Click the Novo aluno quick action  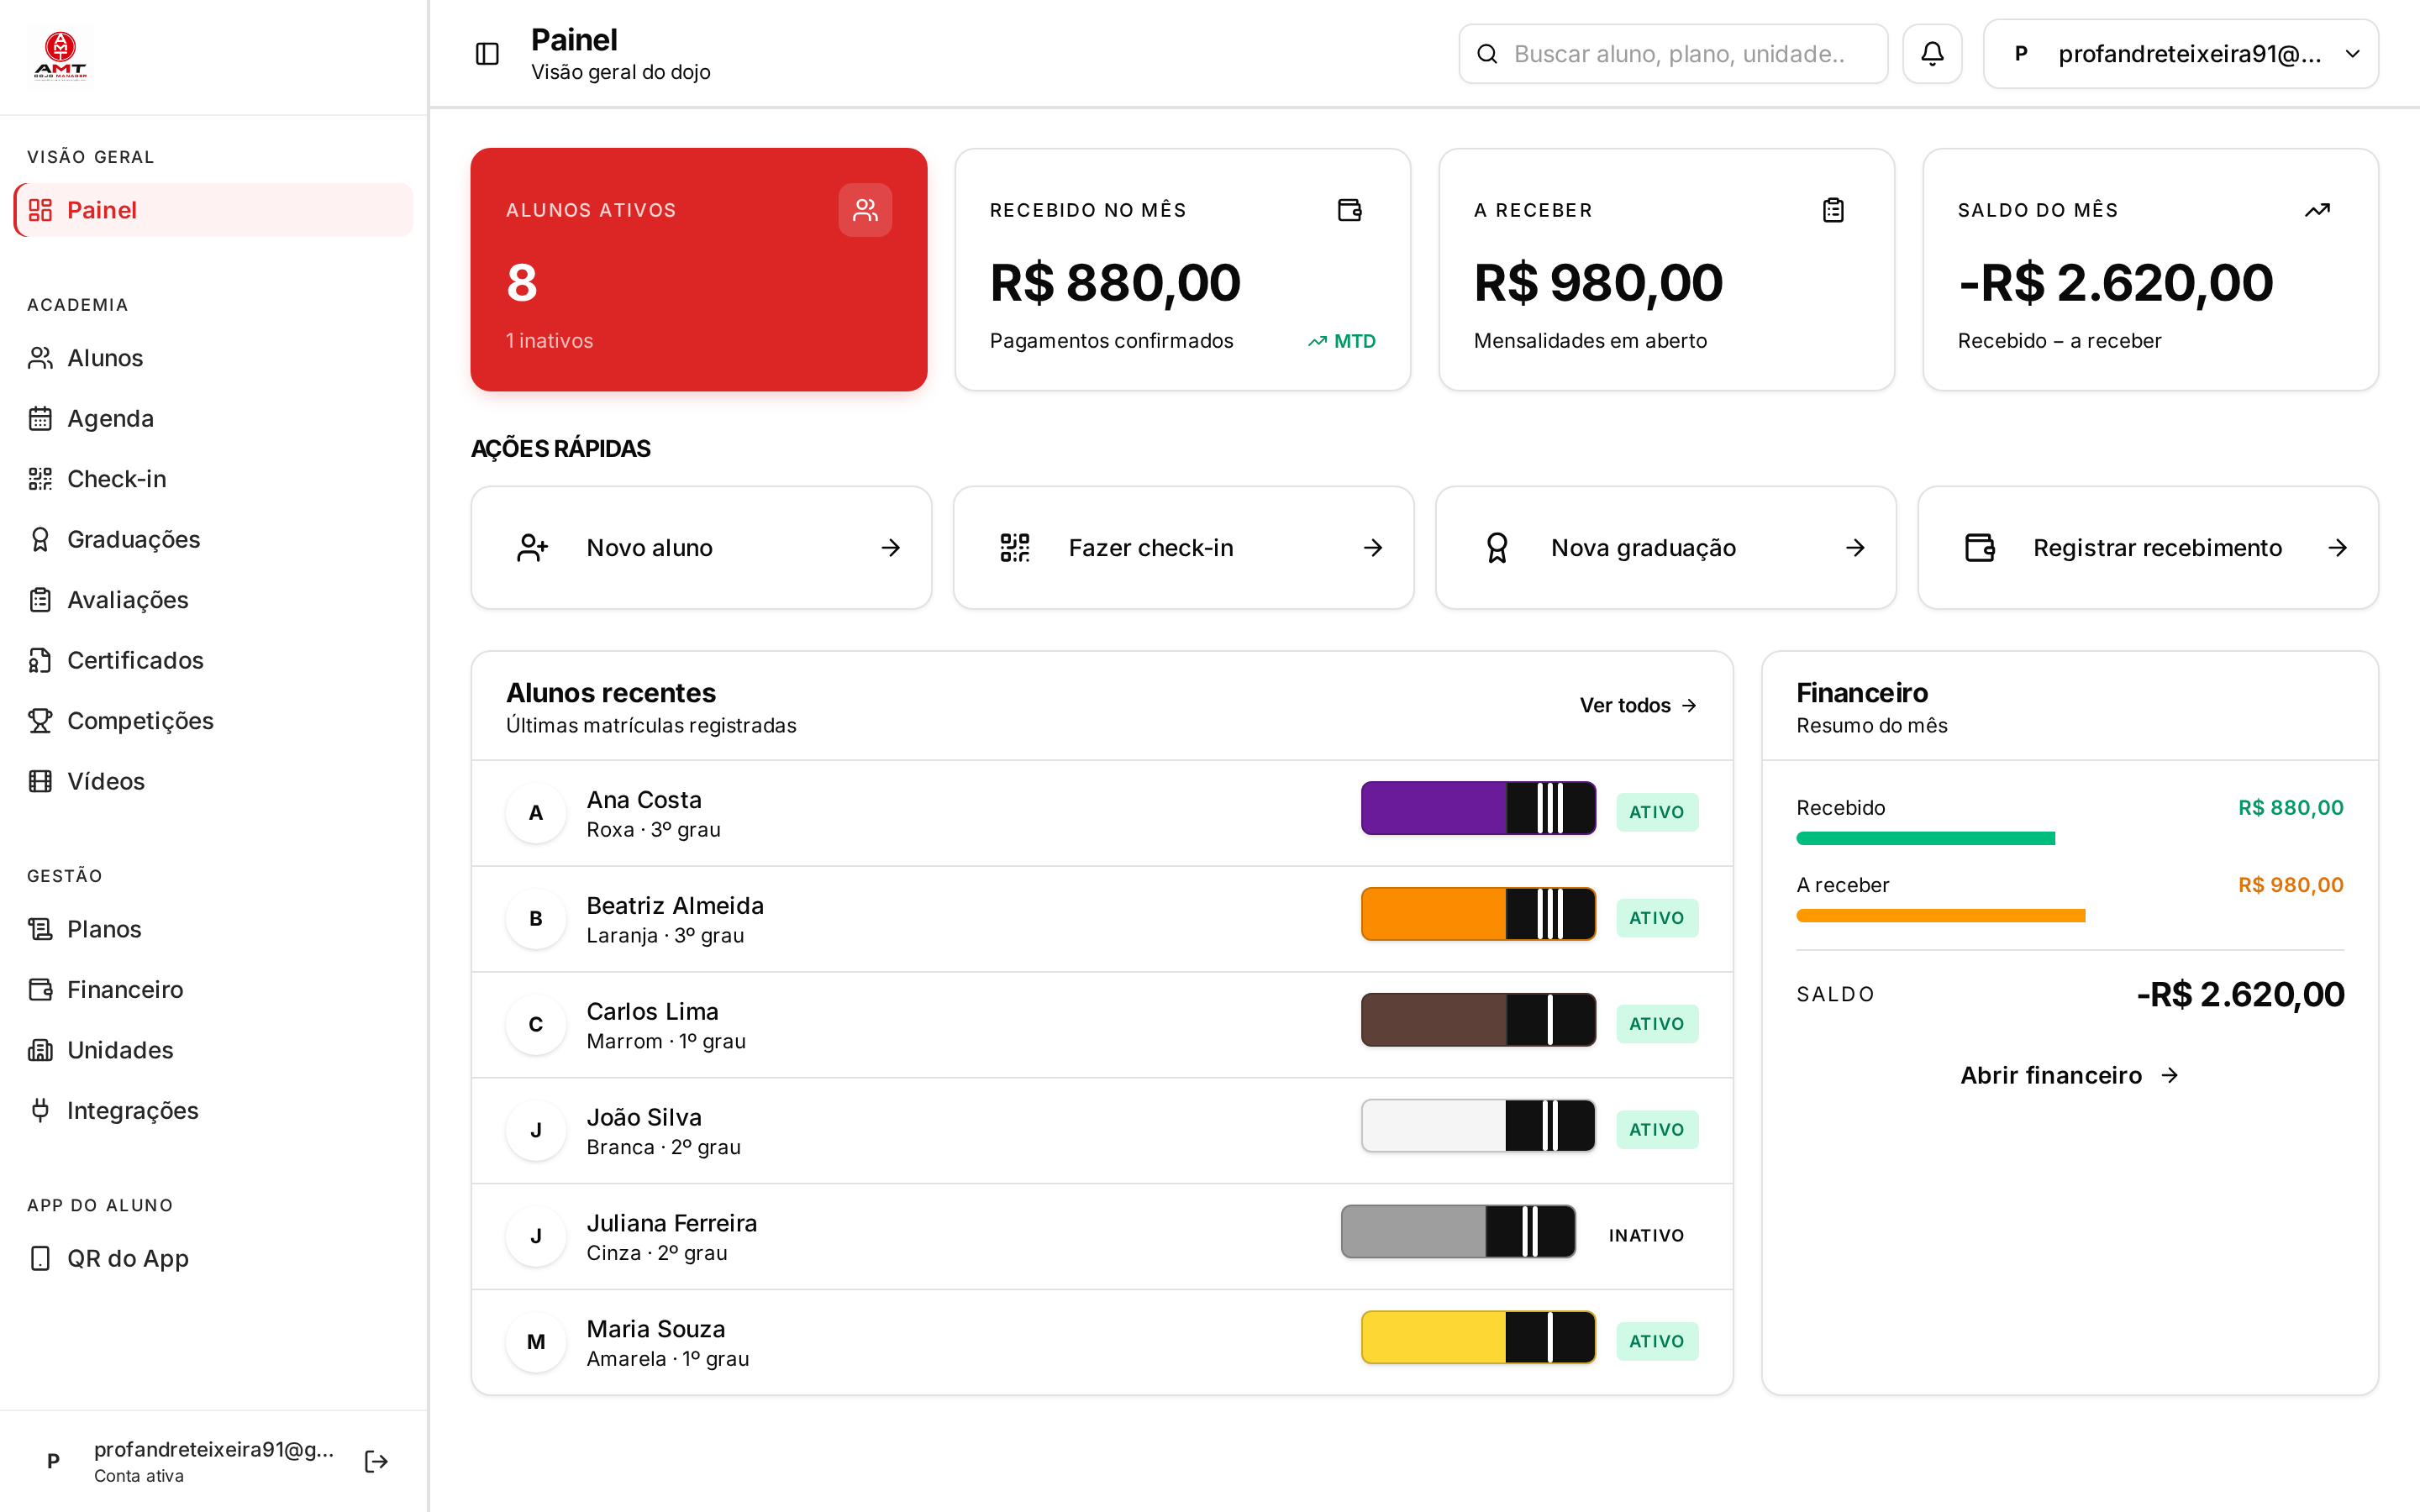click(x=701, y=548)
